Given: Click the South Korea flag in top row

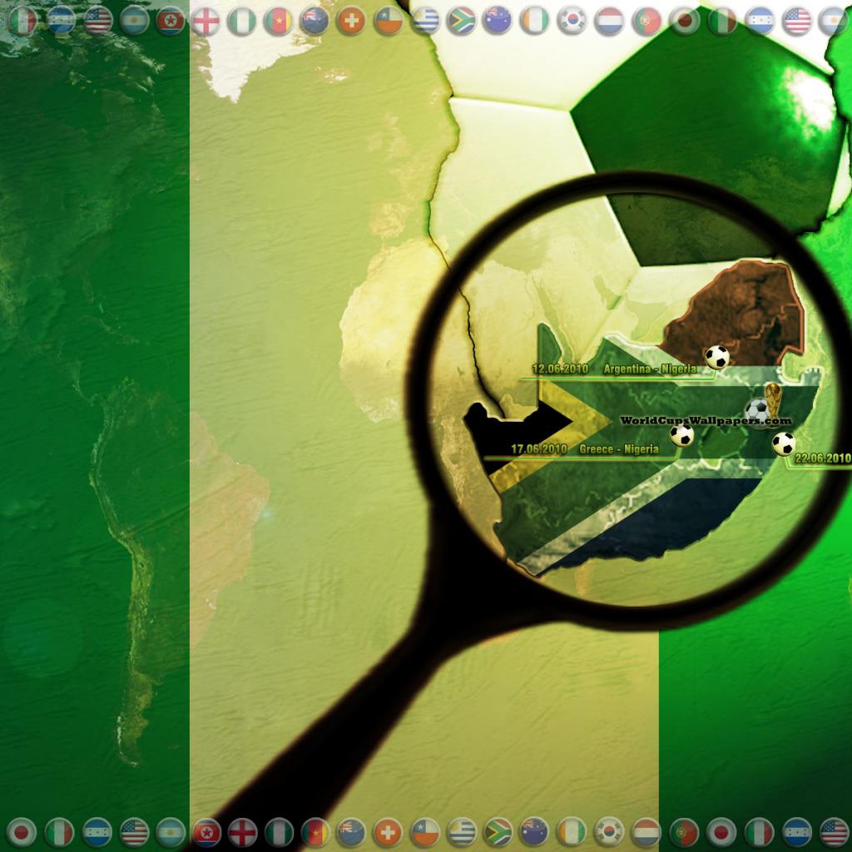Looking at the screenshot, I should [x=572, y=20].
